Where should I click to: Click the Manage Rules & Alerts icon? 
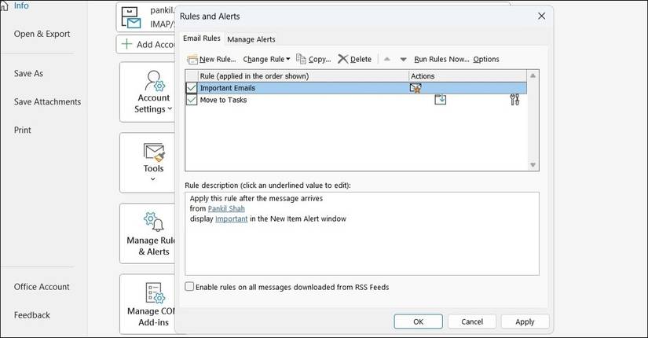[153, 222]
